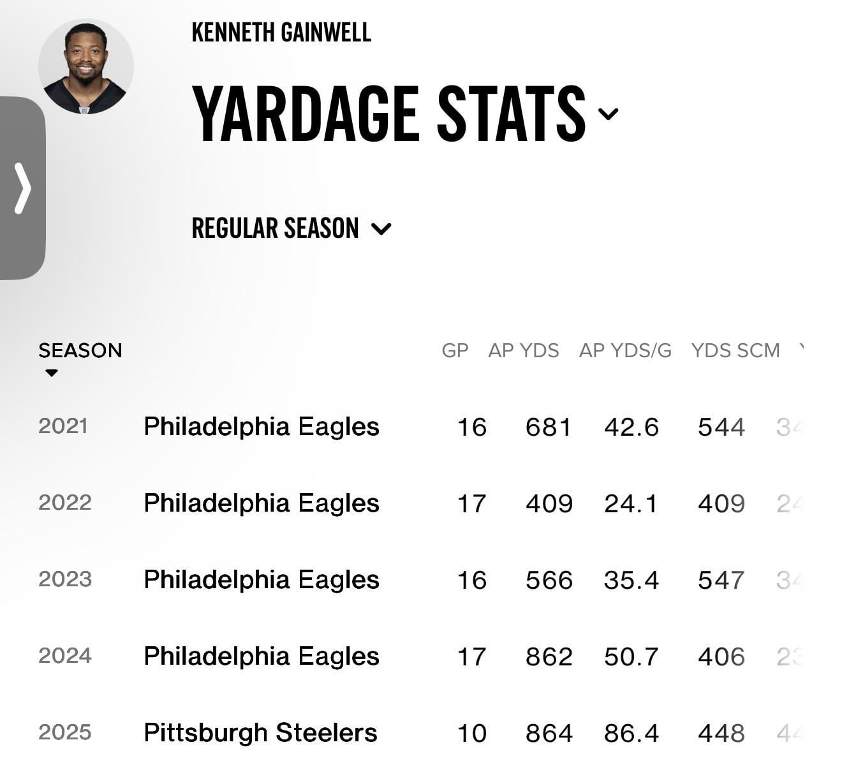Select the 2022 Philadelphia Eagles row
The width and height of the screenshot is (842, 763).
point(262,503)
